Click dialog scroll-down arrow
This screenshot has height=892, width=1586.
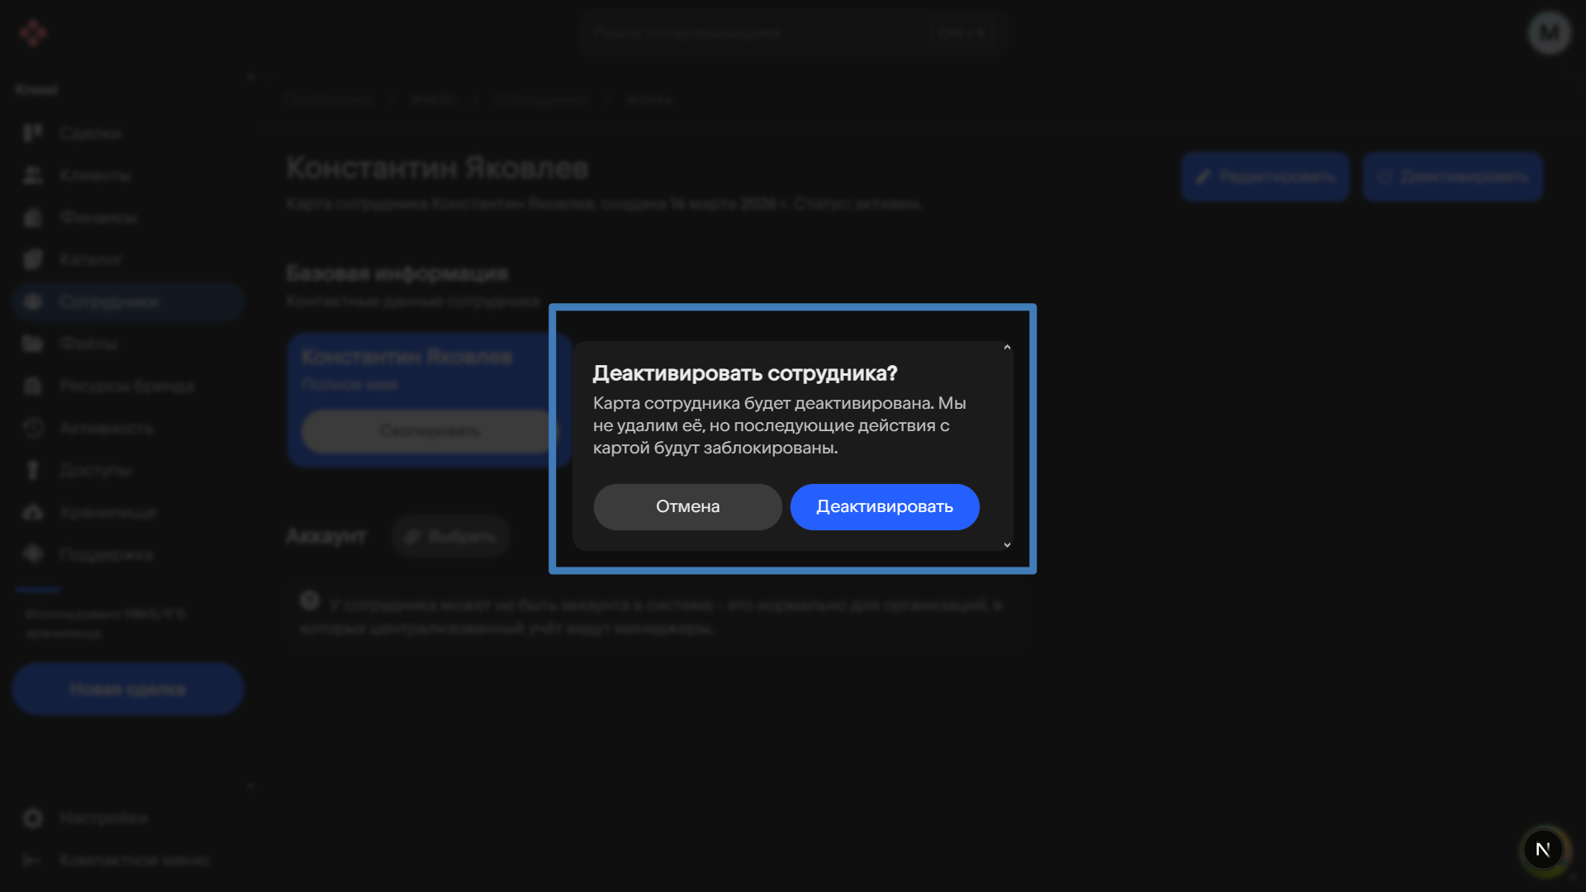[1007, 544]
